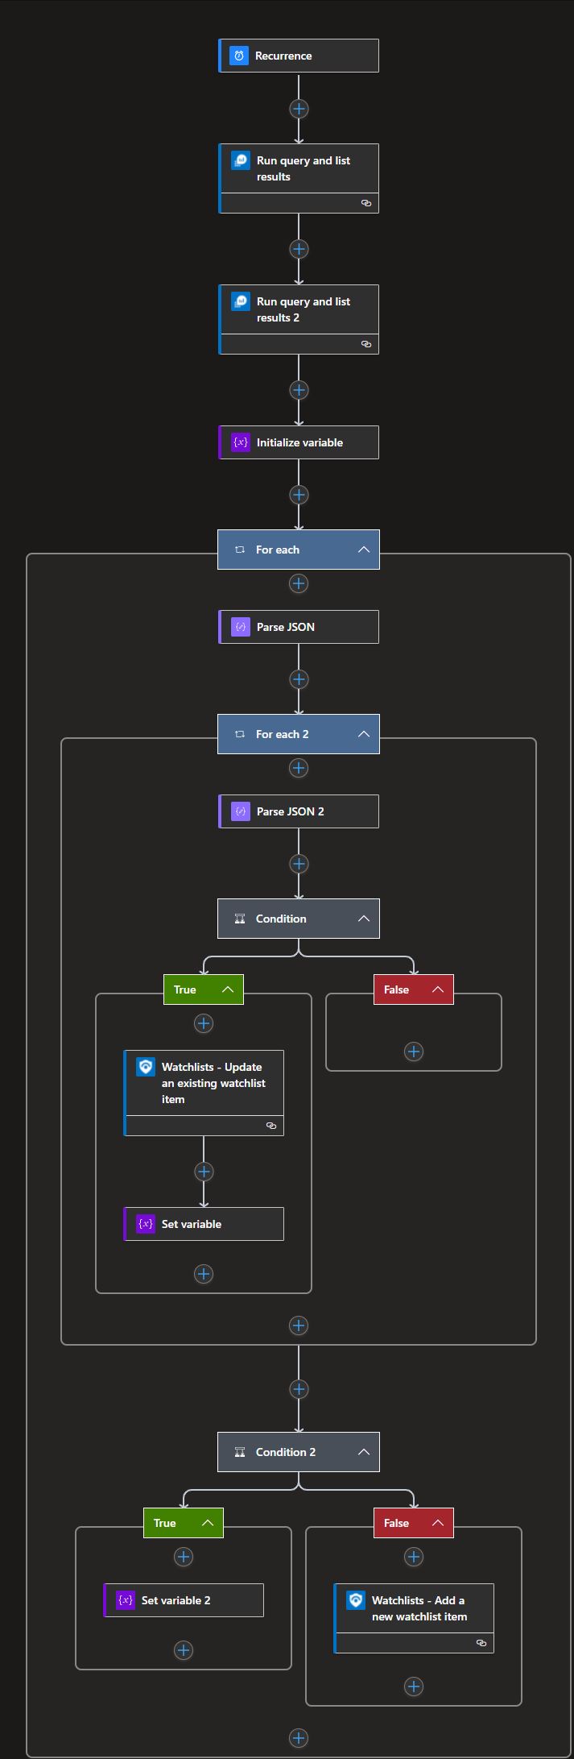Click the {x} icon on Set variable 2
The width and height of the screenshot is (574, 1759).
125,1599
